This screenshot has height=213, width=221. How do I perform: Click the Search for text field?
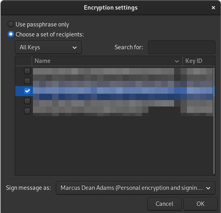pos(182,47)
